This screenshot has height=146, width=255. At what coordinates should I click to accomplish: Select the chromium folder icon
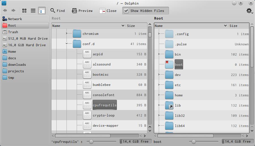[x=77, y=33]
